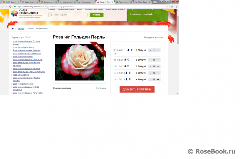The height and width of the screenshot is (159, 240).
Task: Click the shield icon in the 1,8-2,5/C15 row
Action: (x=130, y=79)
